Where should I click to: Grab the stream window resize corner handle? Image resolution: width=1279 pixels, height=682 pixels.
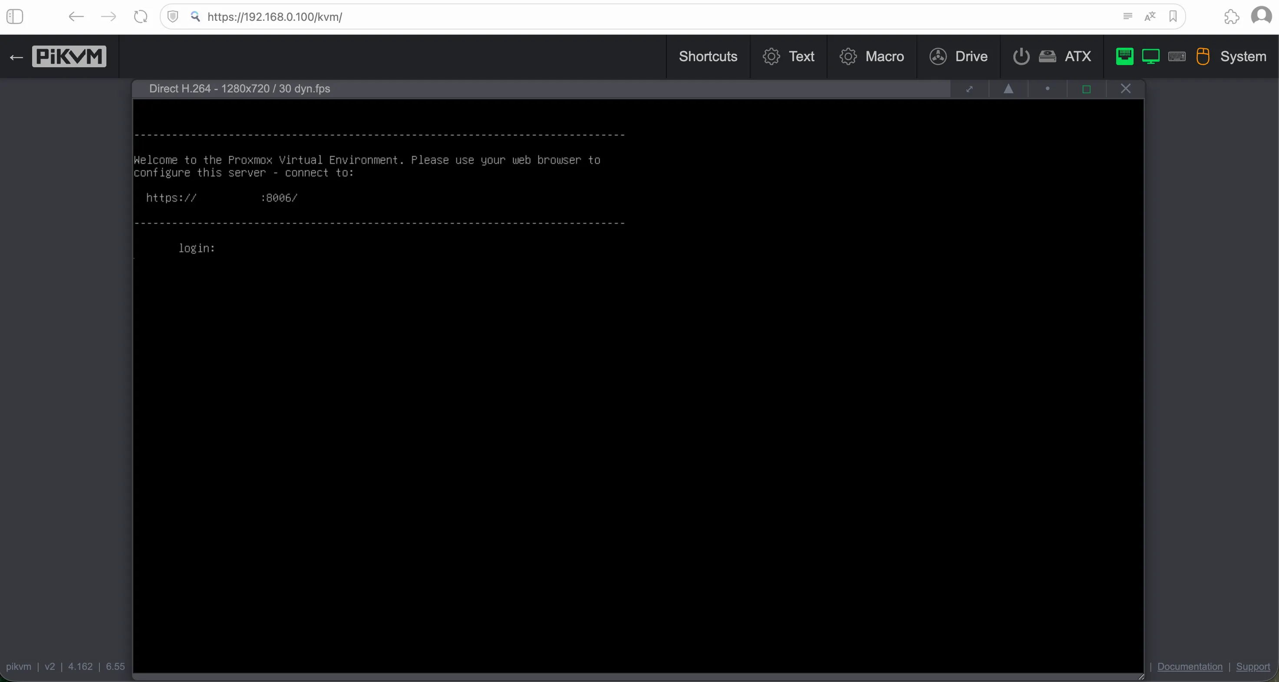1141,676
